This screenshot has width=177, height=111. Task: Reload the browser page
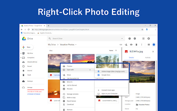(28, 30)
